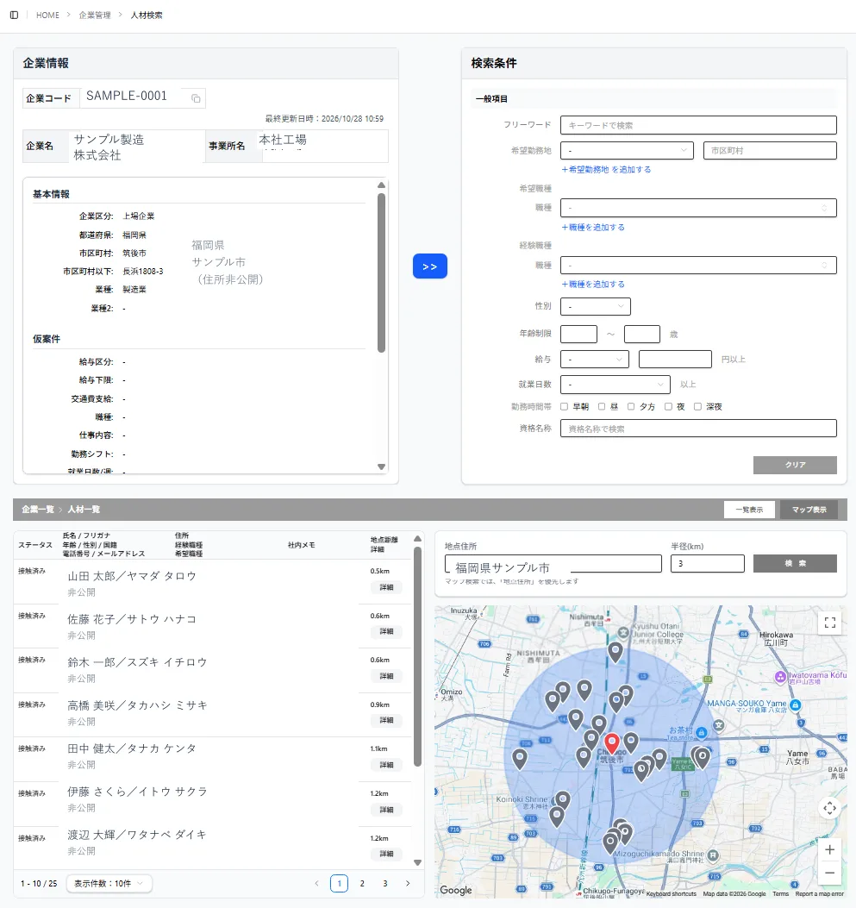Screen dimensions: 856x908
Task: Click the minimum age 年齢制限 field
Action: [x=578, y=334]
